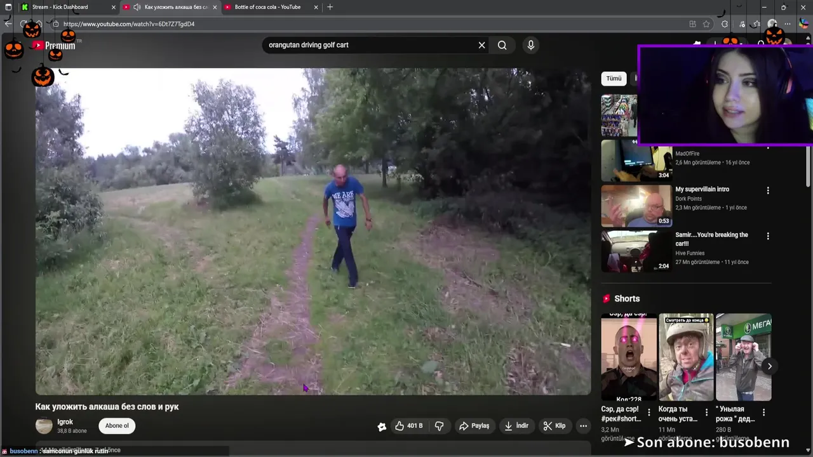Viewport: 813px width, 457px height.
Task: Dislike the current video
Action: point(439,426)
